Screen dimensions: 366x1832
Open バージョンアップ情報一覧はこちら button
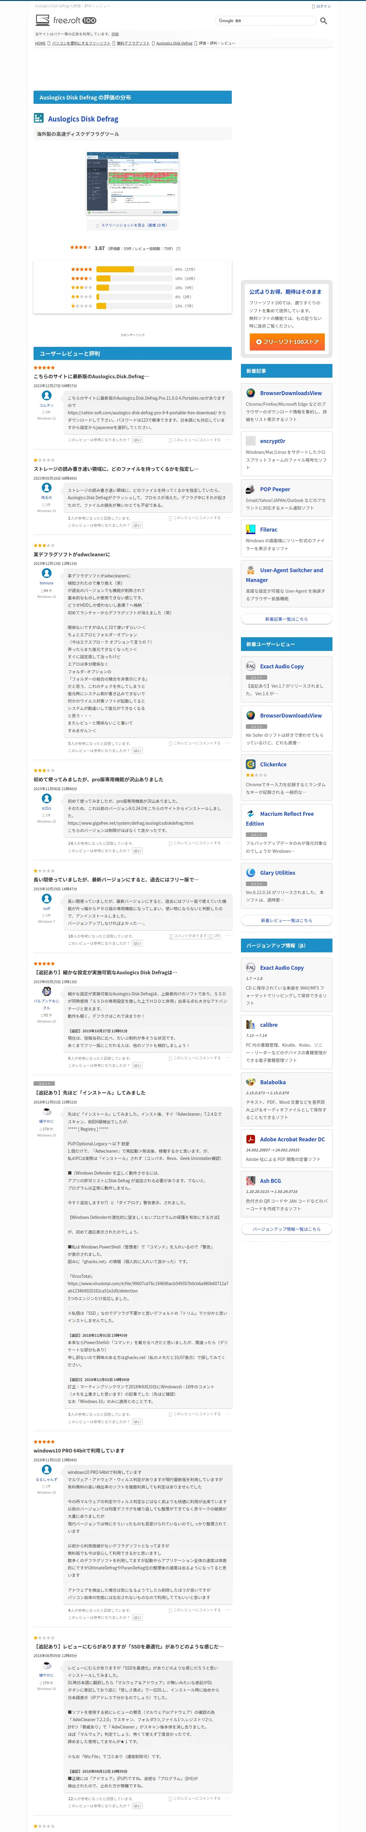[286, 1229]
